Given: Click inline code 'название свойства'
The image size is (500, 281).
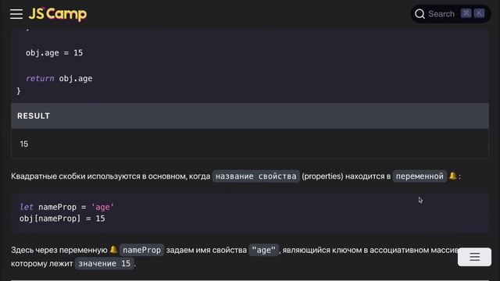Looking at the screenshot, I should (256, 176).
